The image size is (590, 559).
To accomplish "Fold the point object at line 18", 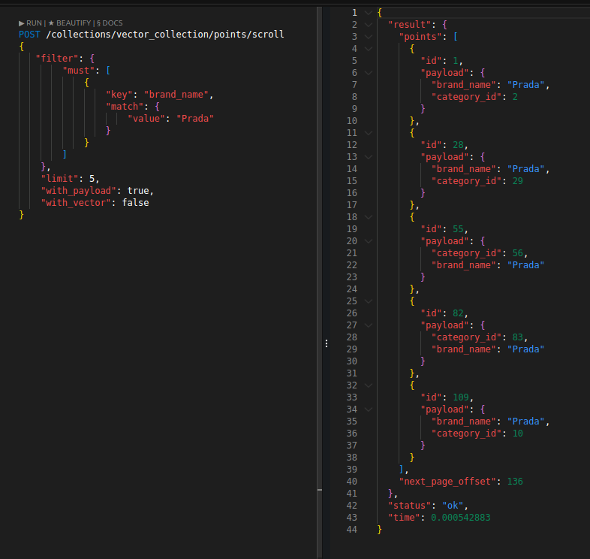I will 367,217.
